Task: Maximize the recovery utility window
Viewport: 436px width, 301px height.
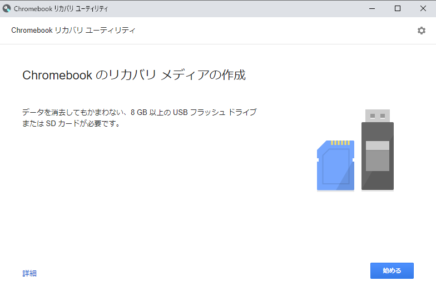Action: 397,9
